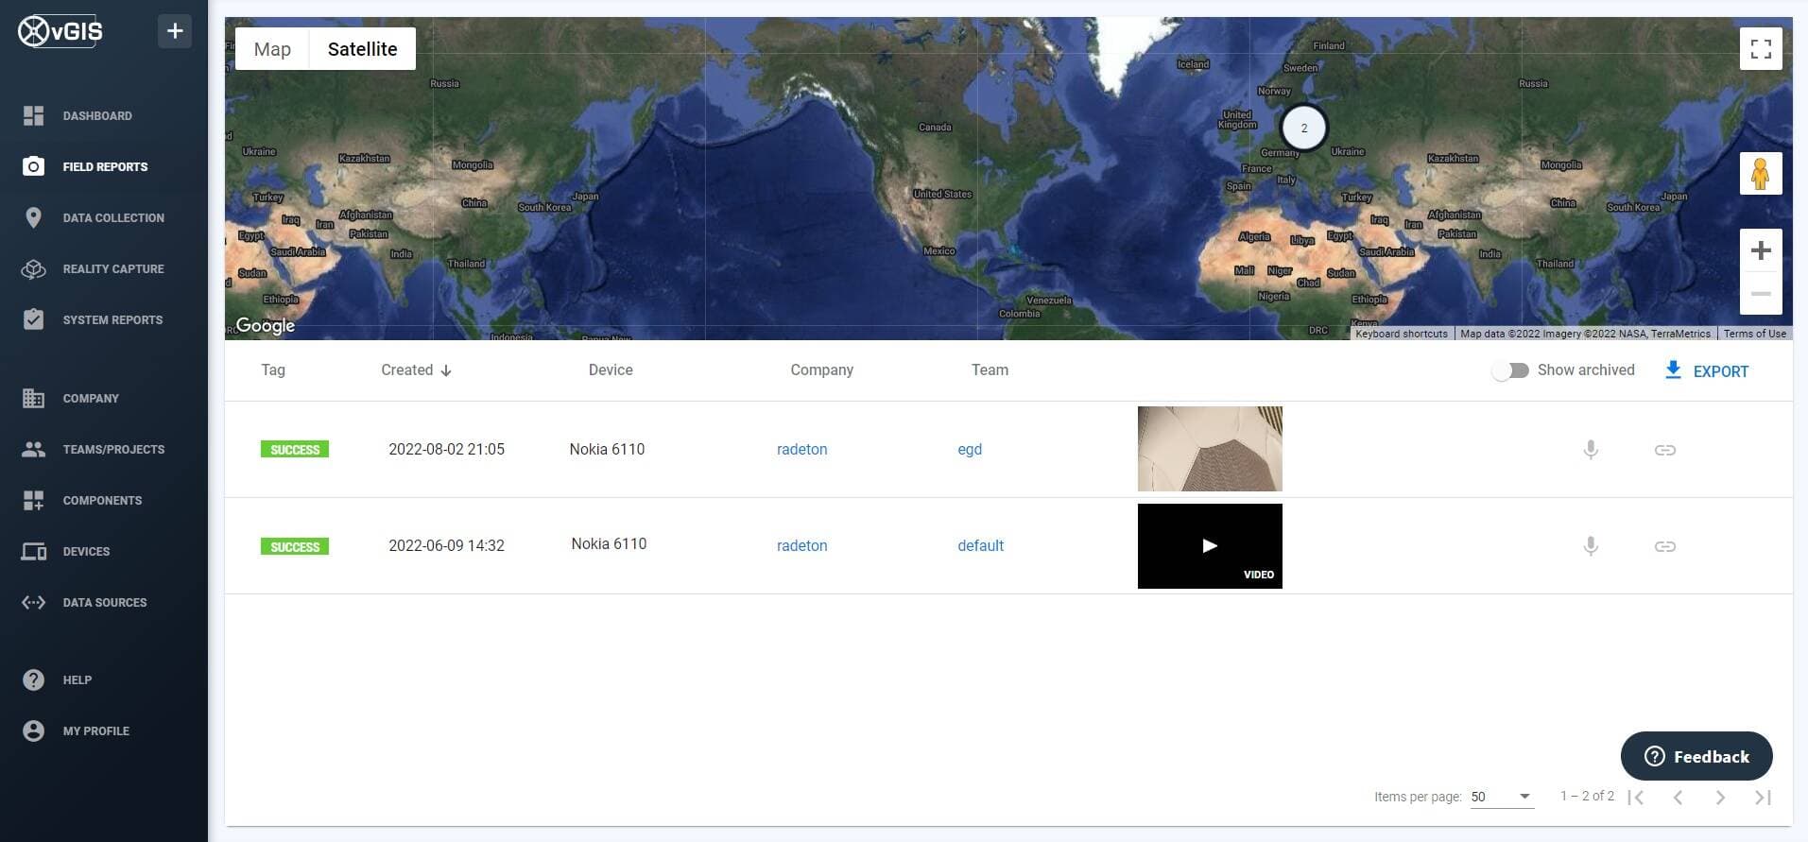Click the EXPORT button
The width and height of the screenshot is (1808, 842).
[x=1707, y=370]
